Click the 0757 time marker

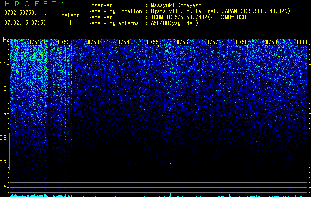(x=212, y=42)
